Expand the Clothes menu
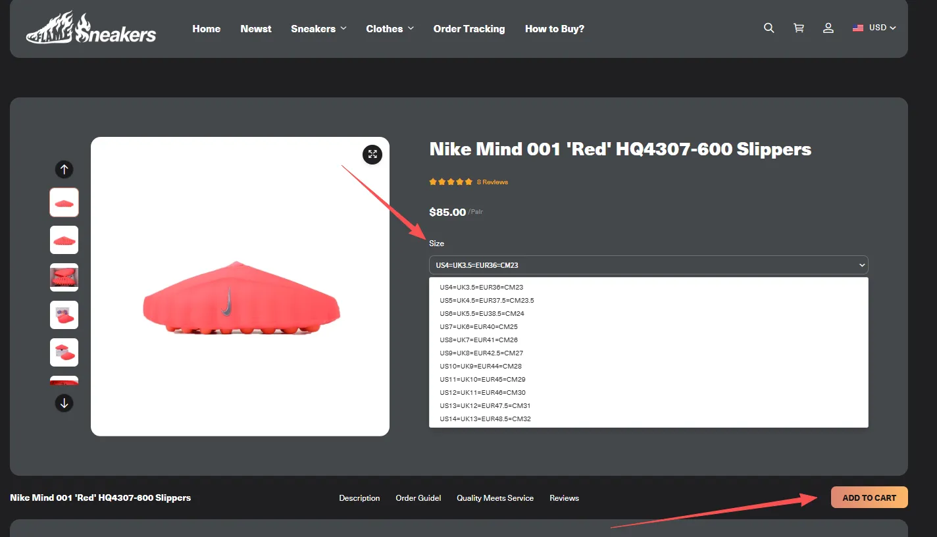The height and width of the screenshot is (537, 937). pos(390,28)
